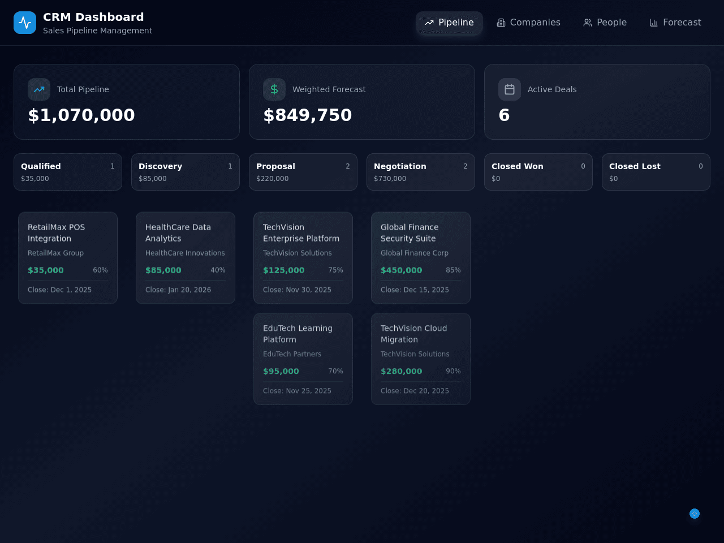Viewport: 724px width, 543px height.
Task: Click the Weighted Forecast dollar sign icon
Action: (x=274, y=89)
